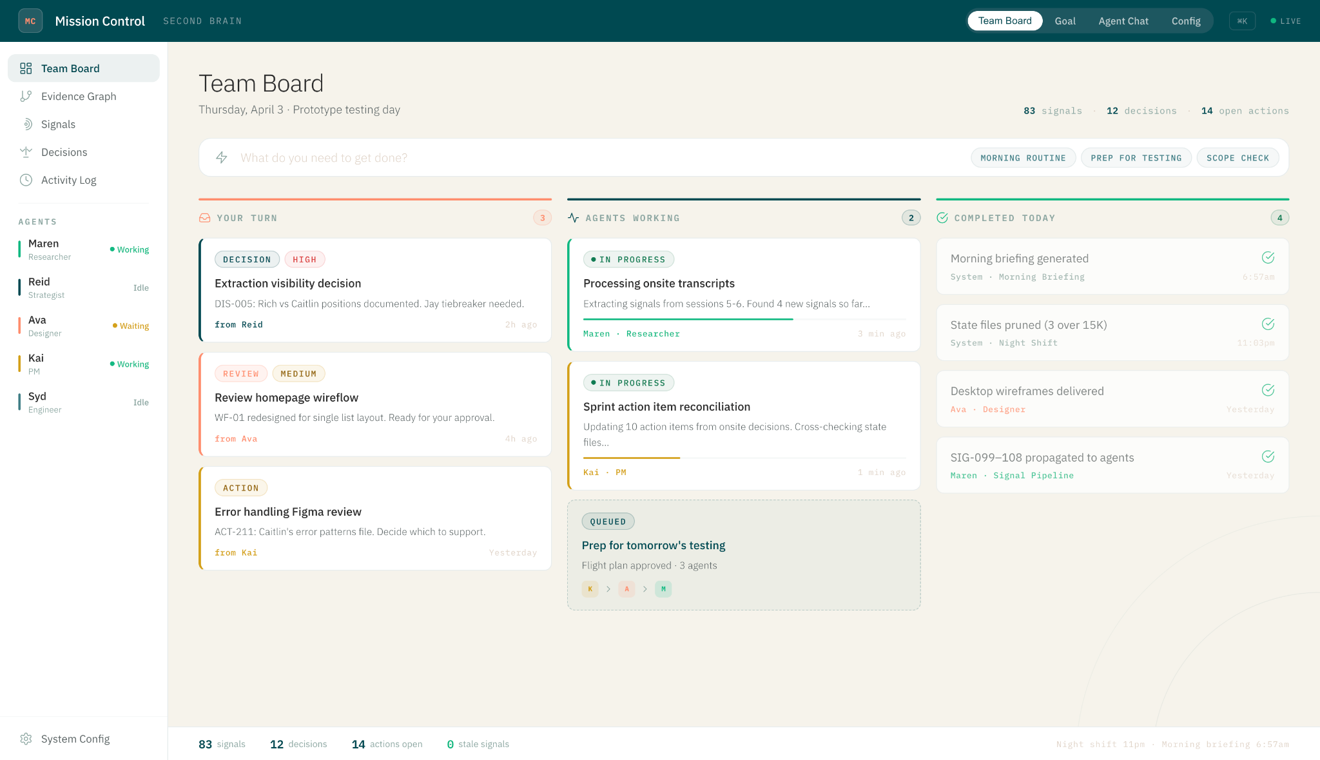Open the Review homepage wireflow card
The height and width of the screenshot is (760, 1320).
tap(375, 404)
